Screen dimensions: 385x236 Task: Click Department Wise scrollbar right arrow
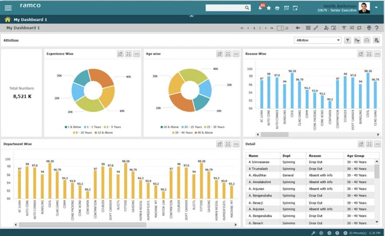click(236, 225)
